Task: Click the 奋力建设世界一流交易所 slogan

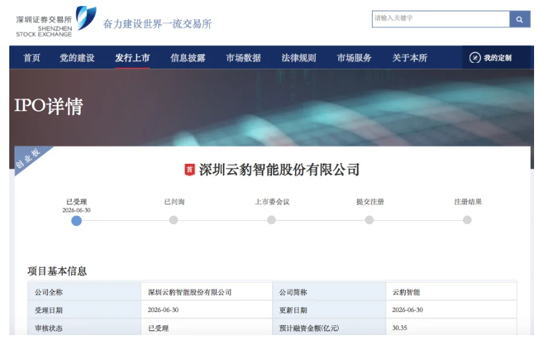Action: coord(157,24)
